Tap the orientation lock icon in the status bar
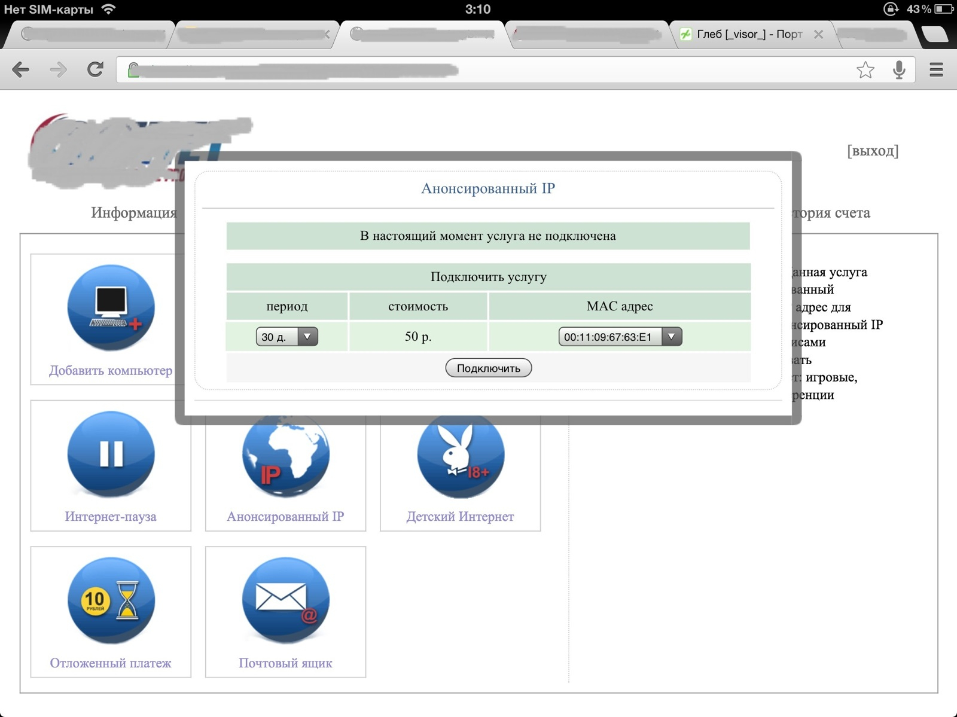This screenshot has height=717, width=957. tap(891, 9)
